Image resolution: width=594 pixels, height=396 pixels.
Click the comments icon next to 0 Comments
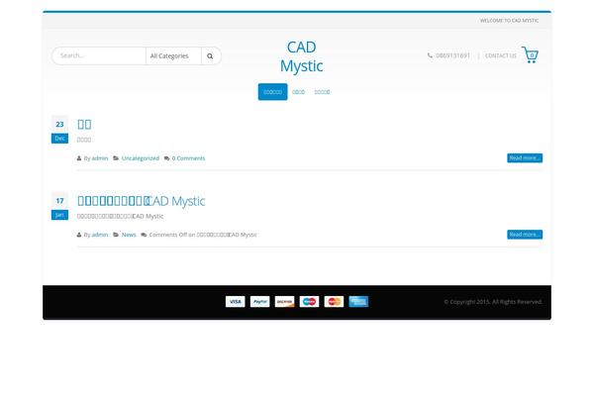166,158
